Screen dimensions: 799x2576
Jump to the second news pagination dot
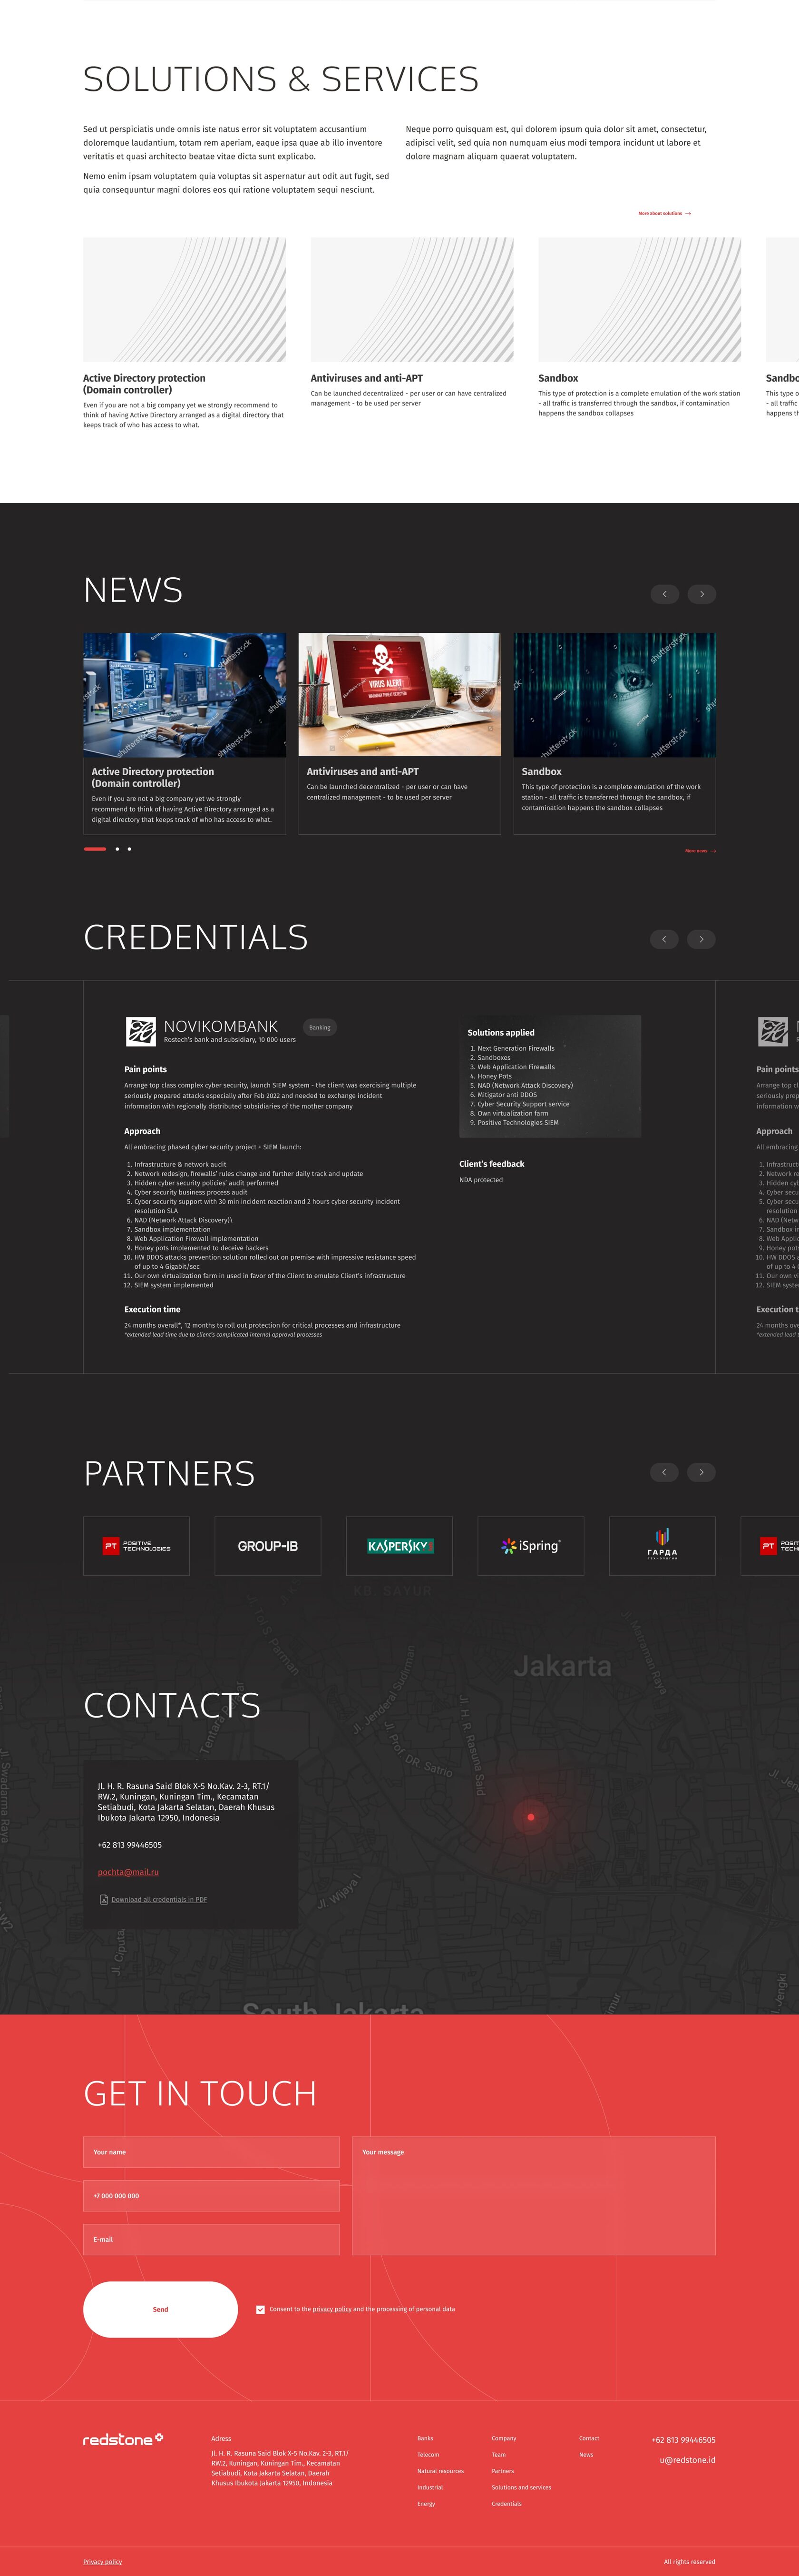tap(117, 849)
